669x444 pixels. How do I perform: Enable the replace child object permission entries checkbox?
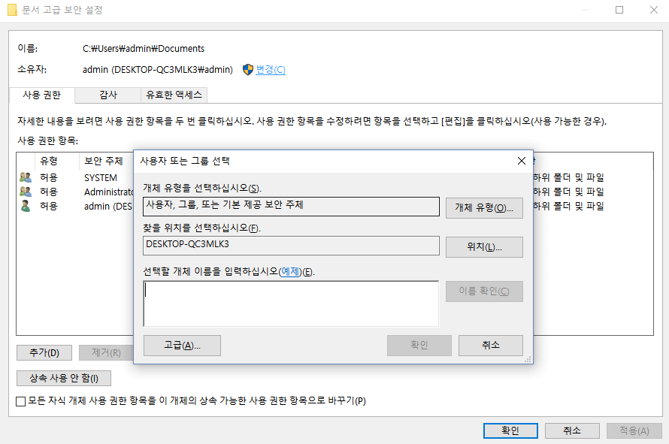point(20,402)
